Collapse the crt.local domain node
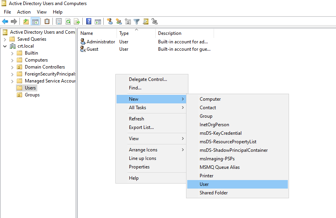This screenshot has width=336, height=218. click(5, 46)
